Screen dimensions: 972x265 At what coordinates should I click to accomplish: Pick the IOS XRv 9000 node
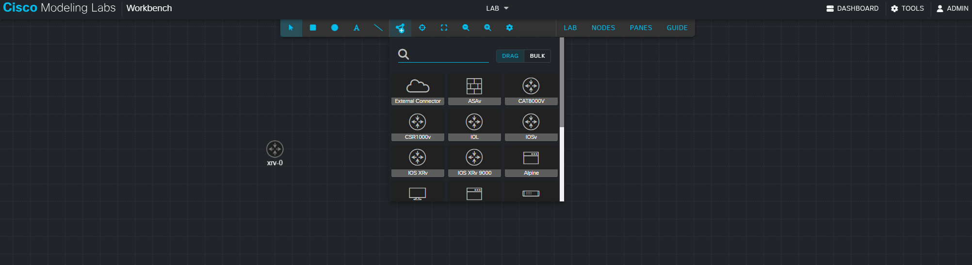(474, 162)
